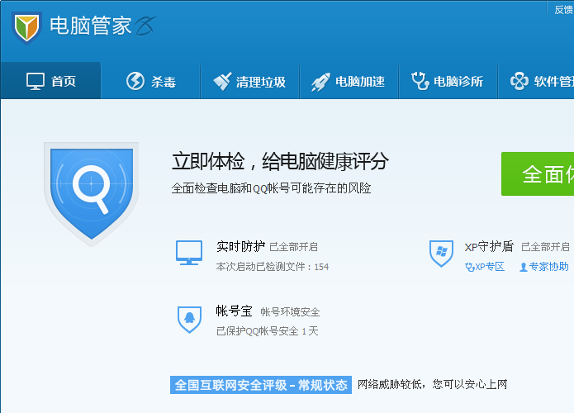Open the XP守护盾 text label
Viewport: 574px width, 413px height.
point(489,246)
